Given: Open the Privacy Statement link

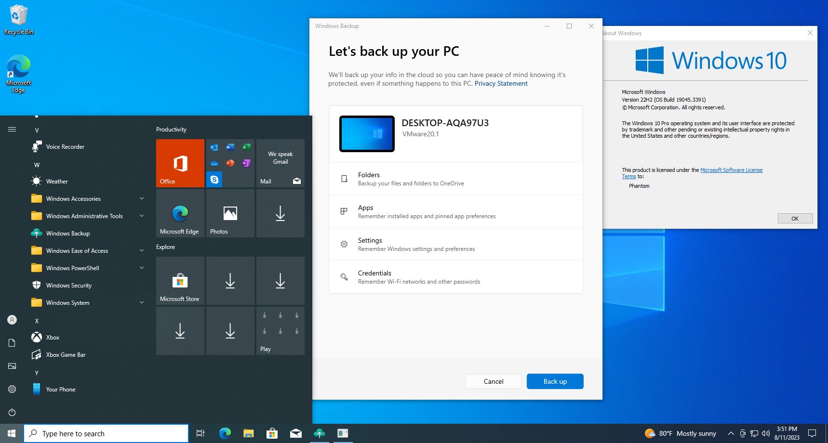Looking at the screenshot, I should click(501, 84).
